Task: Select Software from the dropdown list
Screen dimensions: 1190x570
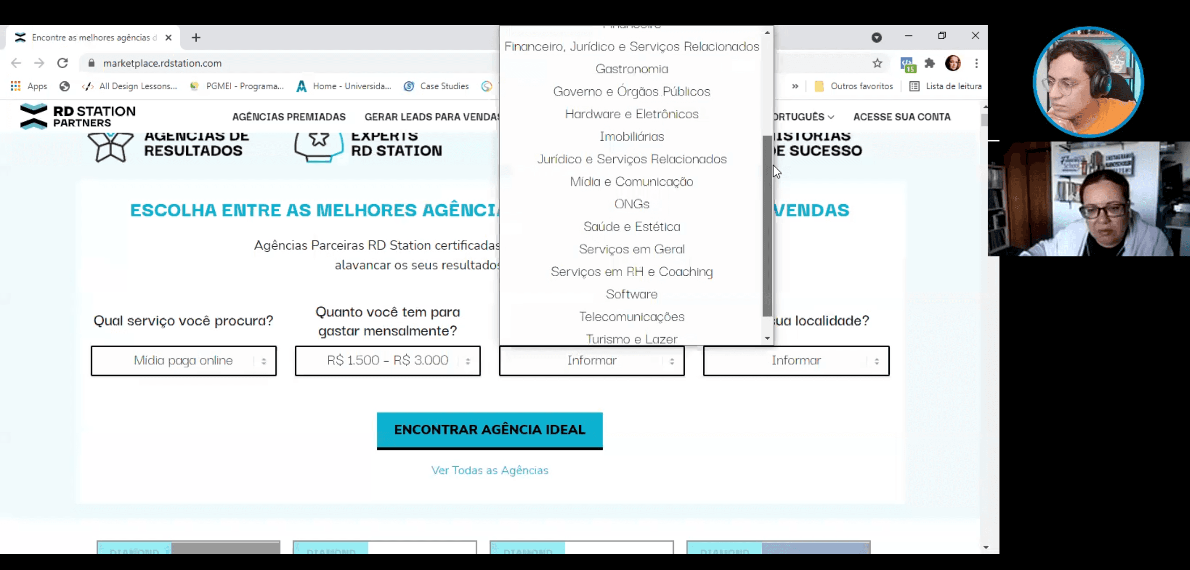Action: [631, 294]
